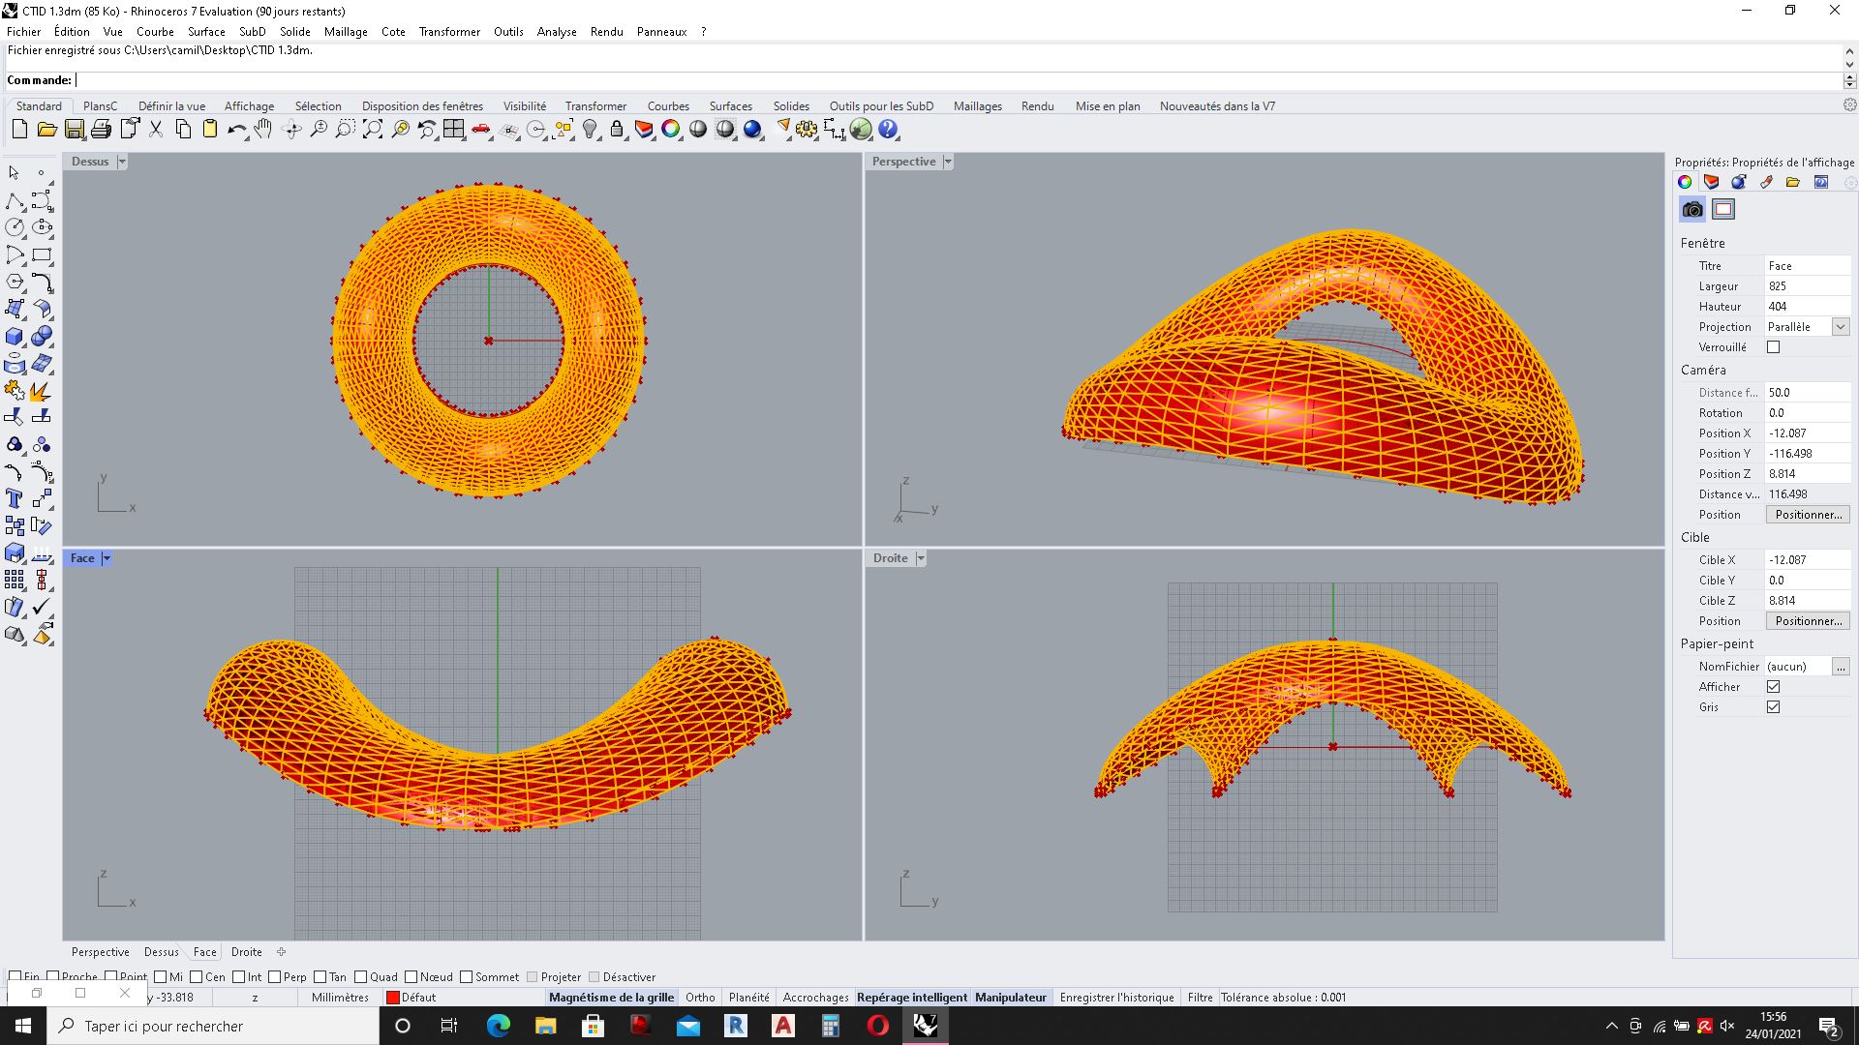Select the Box solid tool
The image size is (1859, 1045).
15,336
